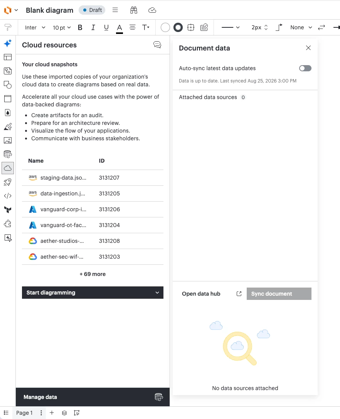Open the Terraform import panel icon

(x=8, y=210)
